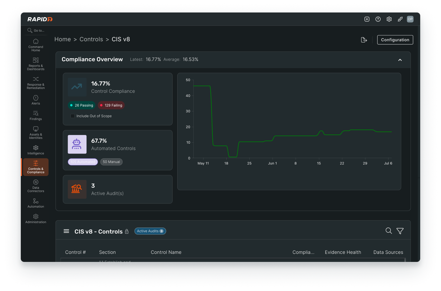
Task: Open Findings in the sidebar
Action: (36, 116)
